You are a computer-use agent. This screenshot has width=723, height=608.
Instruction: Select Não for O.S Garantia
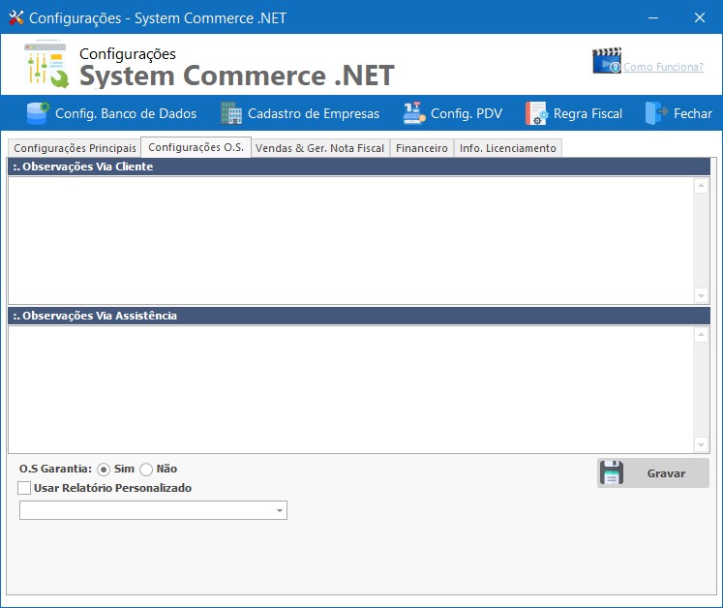pyautogui.click(x=146, y=470)
